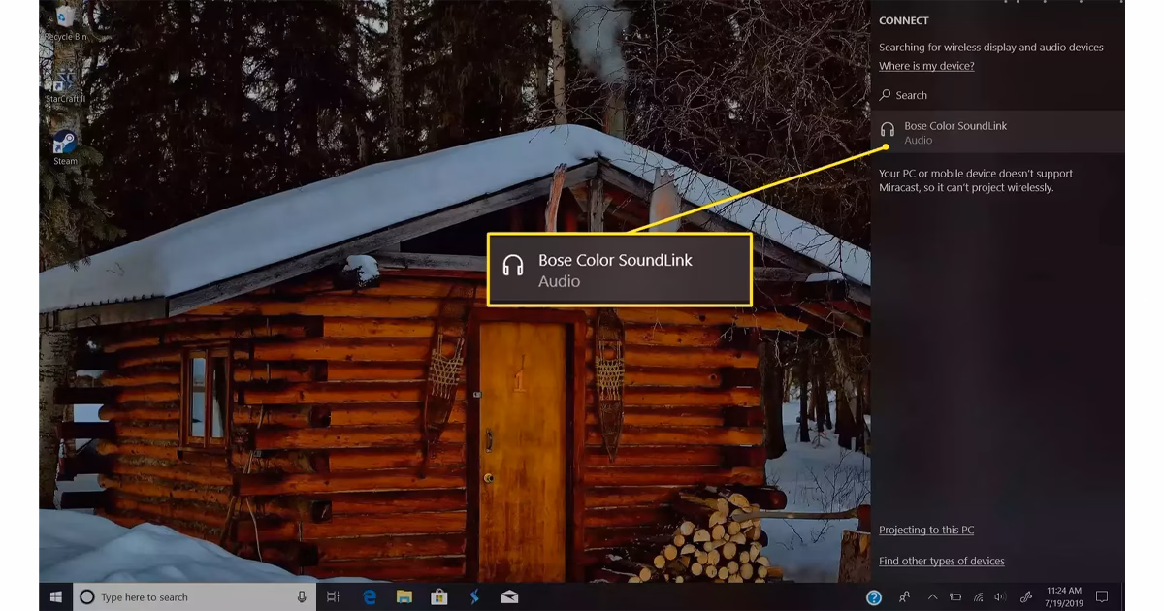Open 'Find other types of devices' link
This screenshot has height=611, width=1164.
(x=942, y=561)
